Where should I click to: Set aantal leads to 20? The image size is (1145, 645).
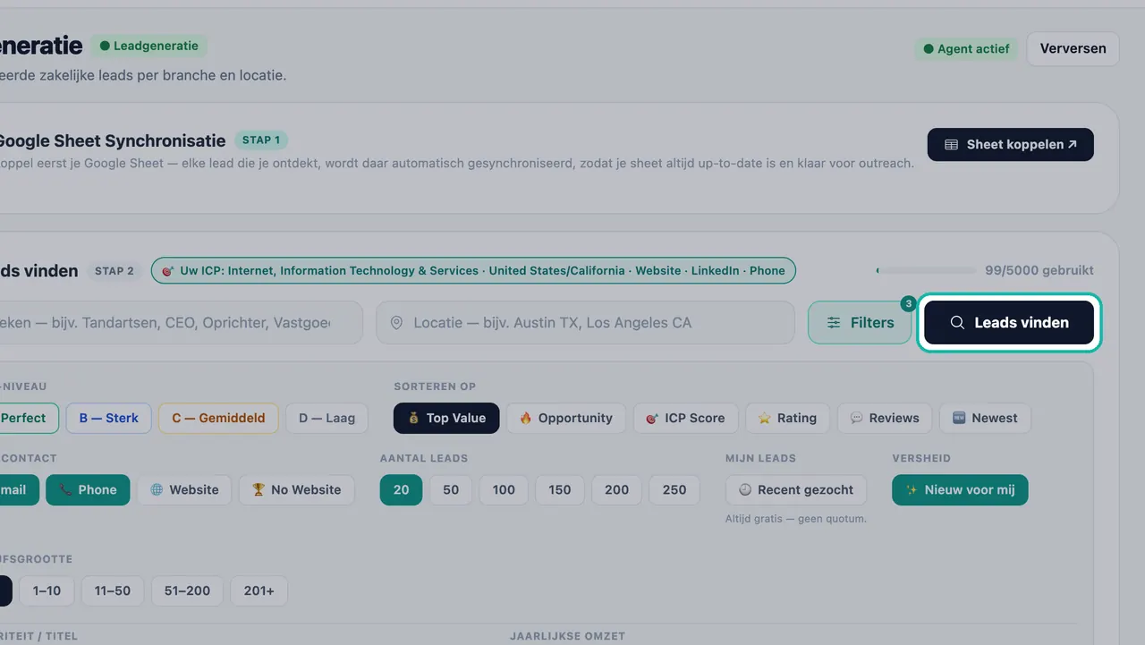click(401, 489)
